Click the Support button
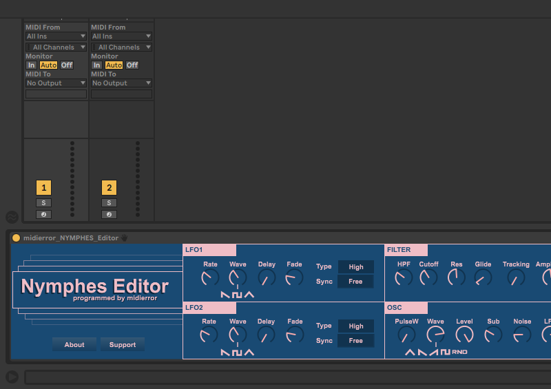This screenshot has width=551, height=389. click(123, 345)
